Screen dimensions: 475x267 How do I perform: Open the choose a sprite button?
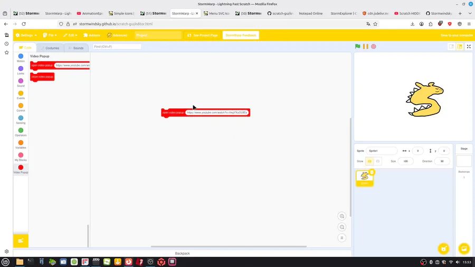[443, 249]
